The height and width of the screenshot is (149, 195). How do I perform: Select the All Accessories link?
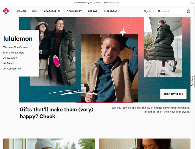tap(12, 69)
